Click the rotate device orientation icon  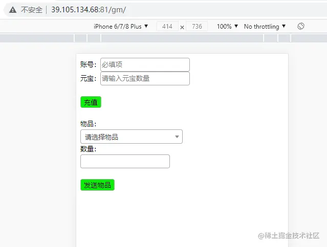(x=301, y=26)
